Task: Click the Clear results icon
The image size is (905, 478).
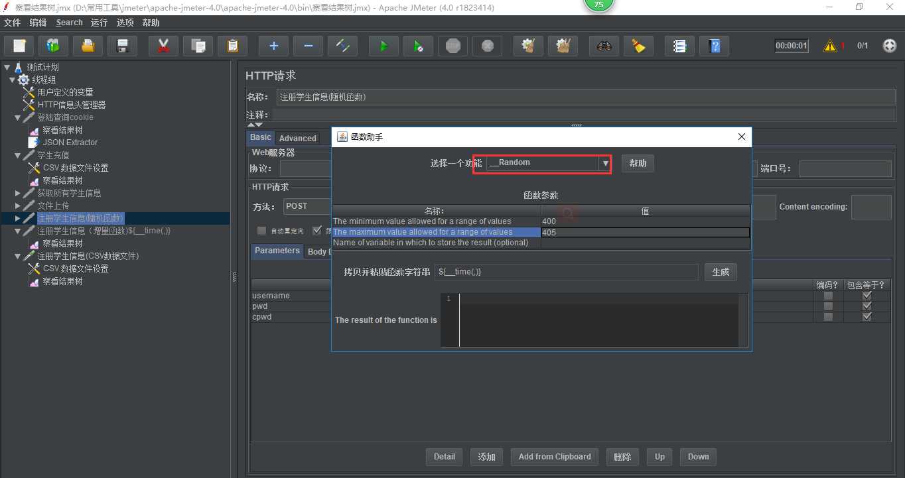Action: (x=528, y=46)
